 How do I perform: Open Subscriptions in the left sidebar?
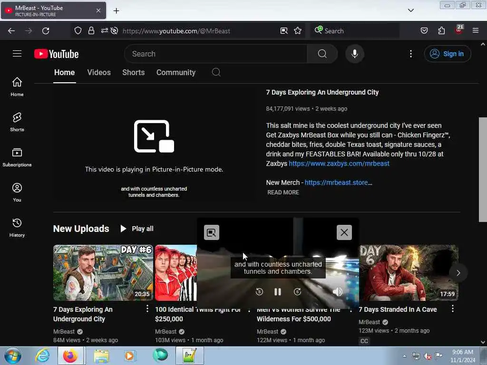pos(17,157)
